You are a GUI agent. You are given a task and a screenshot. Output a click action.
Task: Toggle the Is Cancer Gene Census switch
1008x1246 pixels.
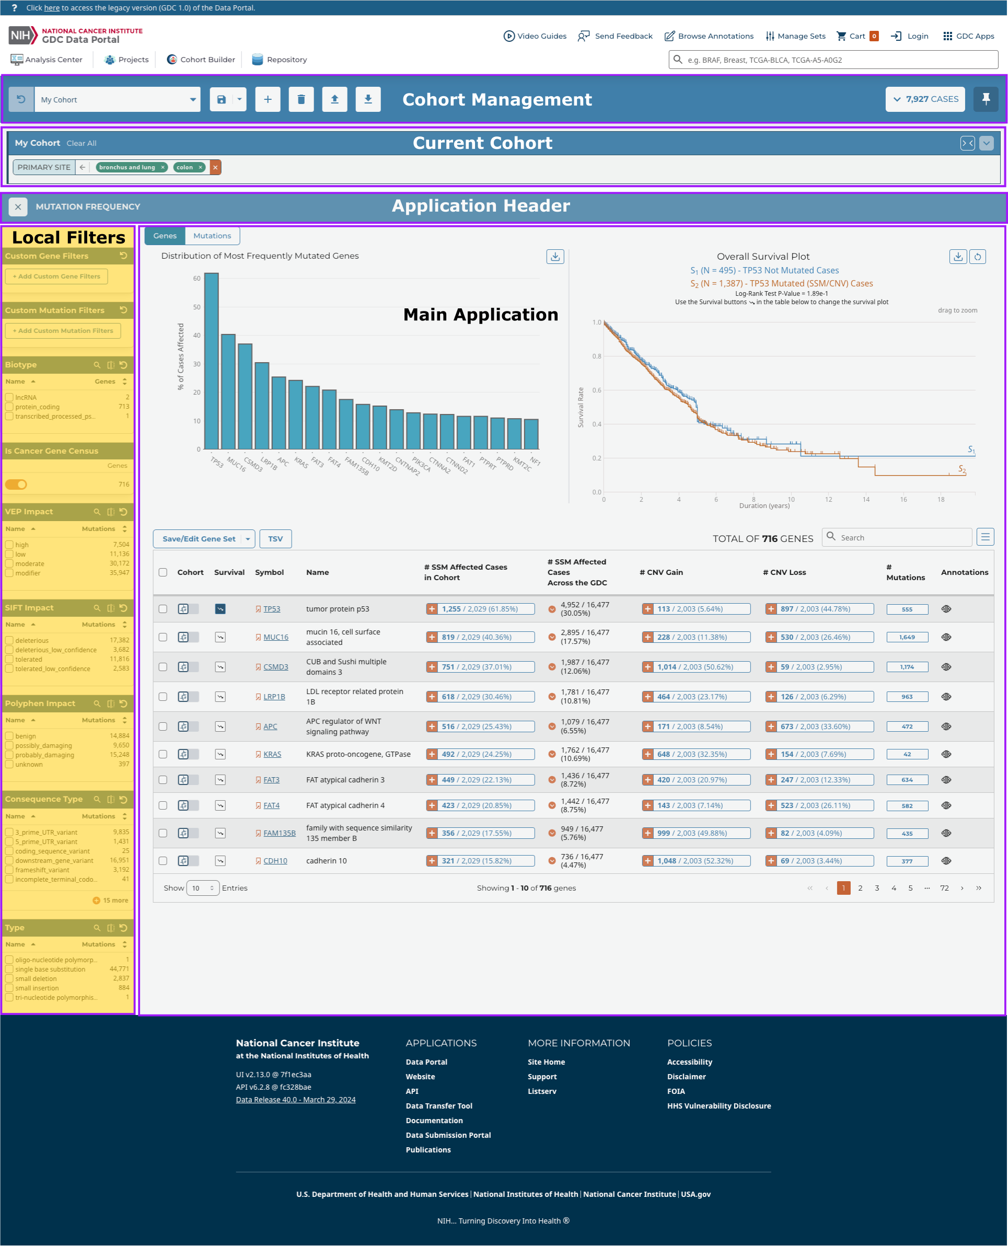pyautogui.click(x=16, y=484)
